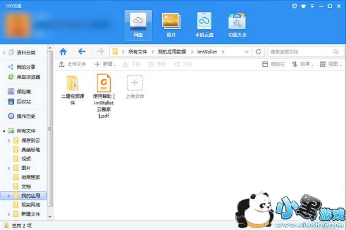
Task: Open the address path dropdown arrow
Action: [247, 52]
